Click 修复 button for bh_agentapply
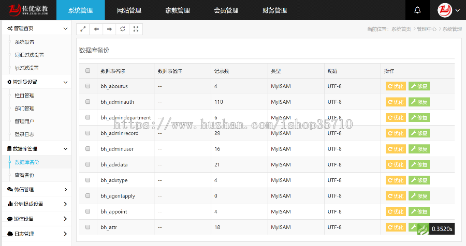The width and height of the screenshot is (466, 246). click(419, 196)
